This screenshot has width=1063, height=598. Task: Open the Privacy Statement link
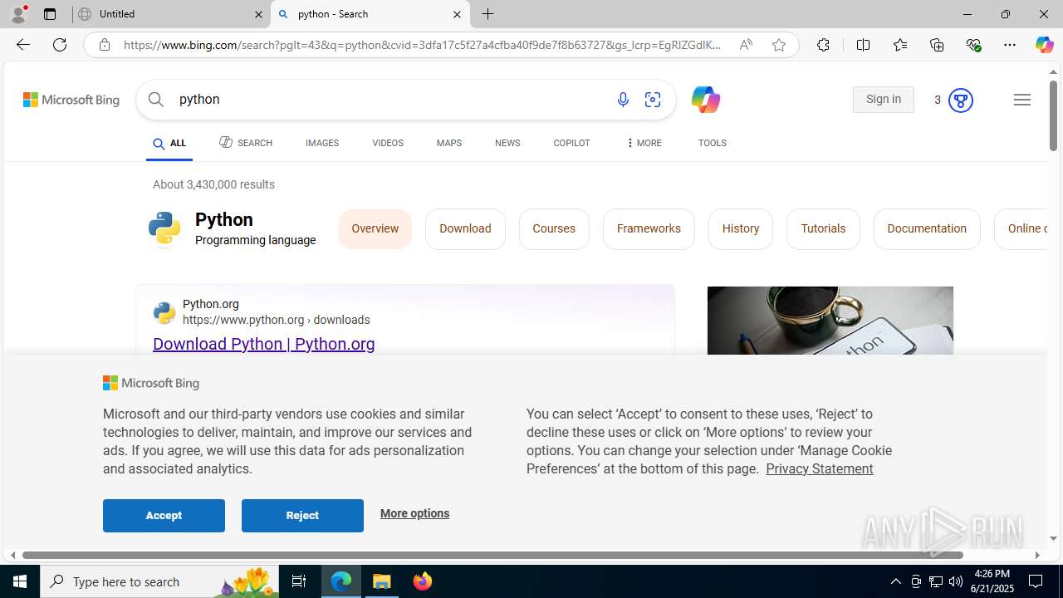tap(820, 468)
